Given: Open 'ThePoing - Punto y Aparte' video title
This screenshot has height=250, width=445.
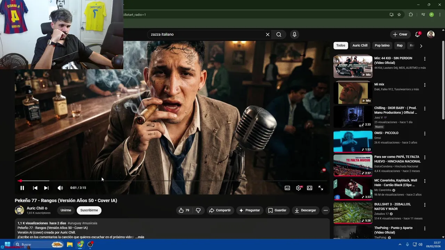Looking at the screenshot, I should coord(393,230).
